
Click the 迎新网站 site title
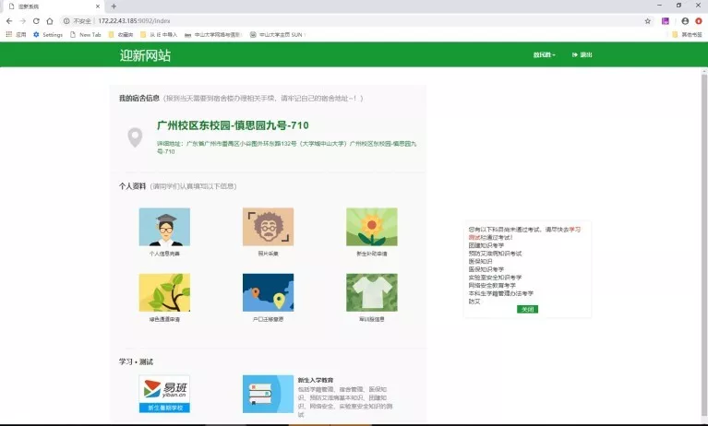[145, 55]
